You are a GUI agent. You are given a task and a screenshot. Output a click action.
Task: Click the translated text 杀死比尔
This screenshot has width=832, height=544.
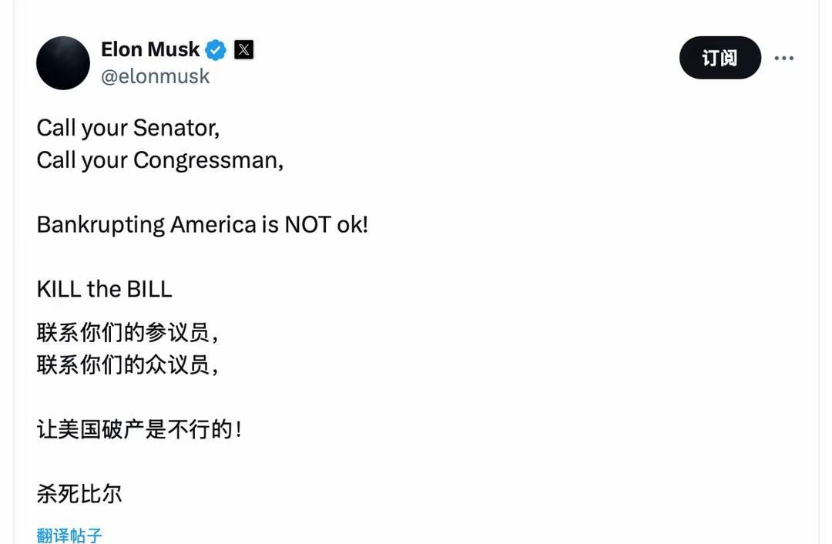tap(79, 494)
